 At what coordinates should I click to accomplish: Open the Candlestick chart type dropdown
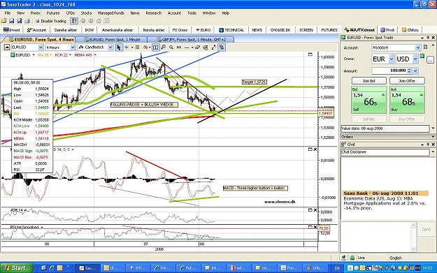click(110, 47)
